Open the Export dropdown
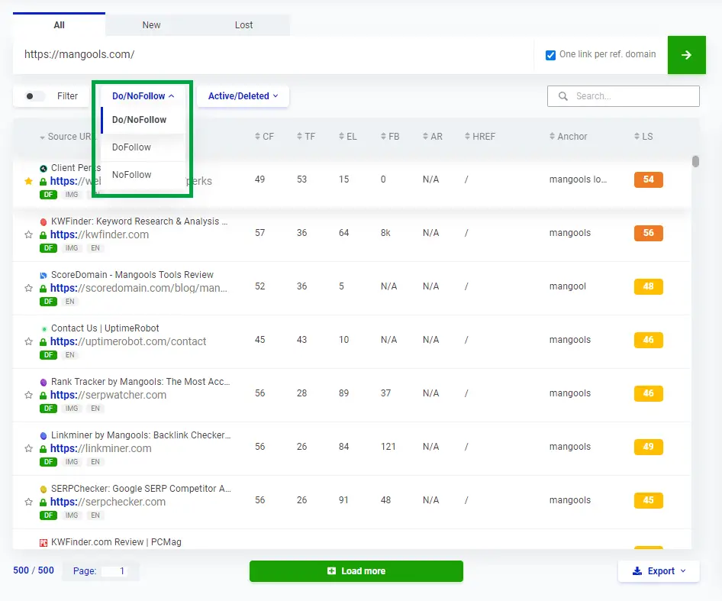This screenshot has width=722, height=601. coord(659,571)
